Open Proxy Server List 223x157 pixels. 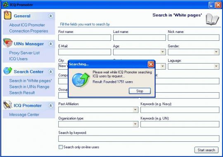24,53
